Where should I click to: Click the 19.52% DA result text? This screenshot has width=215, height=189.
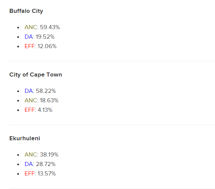pos(45,37)
